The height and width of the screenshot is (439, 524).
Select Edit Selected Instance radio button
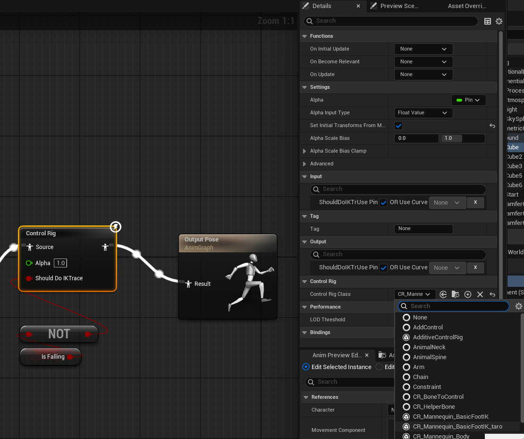point(306,367)
